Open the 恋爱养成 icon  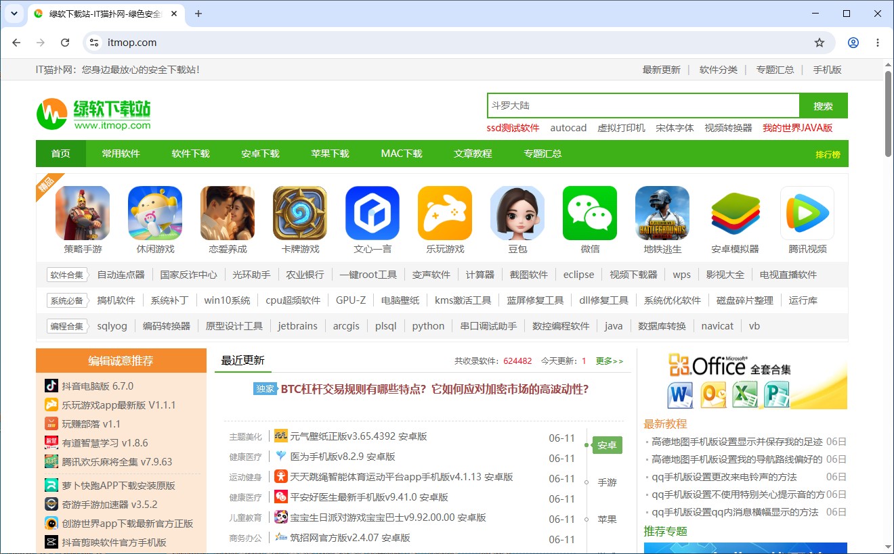pyautogui.click(x=228, y=213)
